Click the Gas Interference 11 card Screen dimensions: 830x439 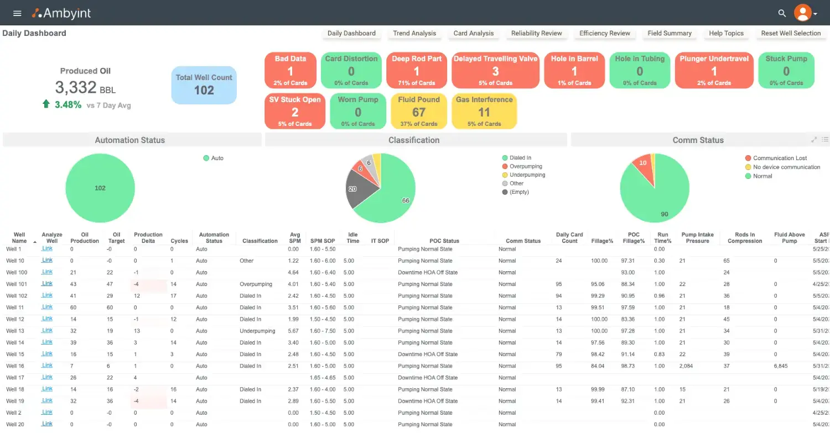[484, 111]
